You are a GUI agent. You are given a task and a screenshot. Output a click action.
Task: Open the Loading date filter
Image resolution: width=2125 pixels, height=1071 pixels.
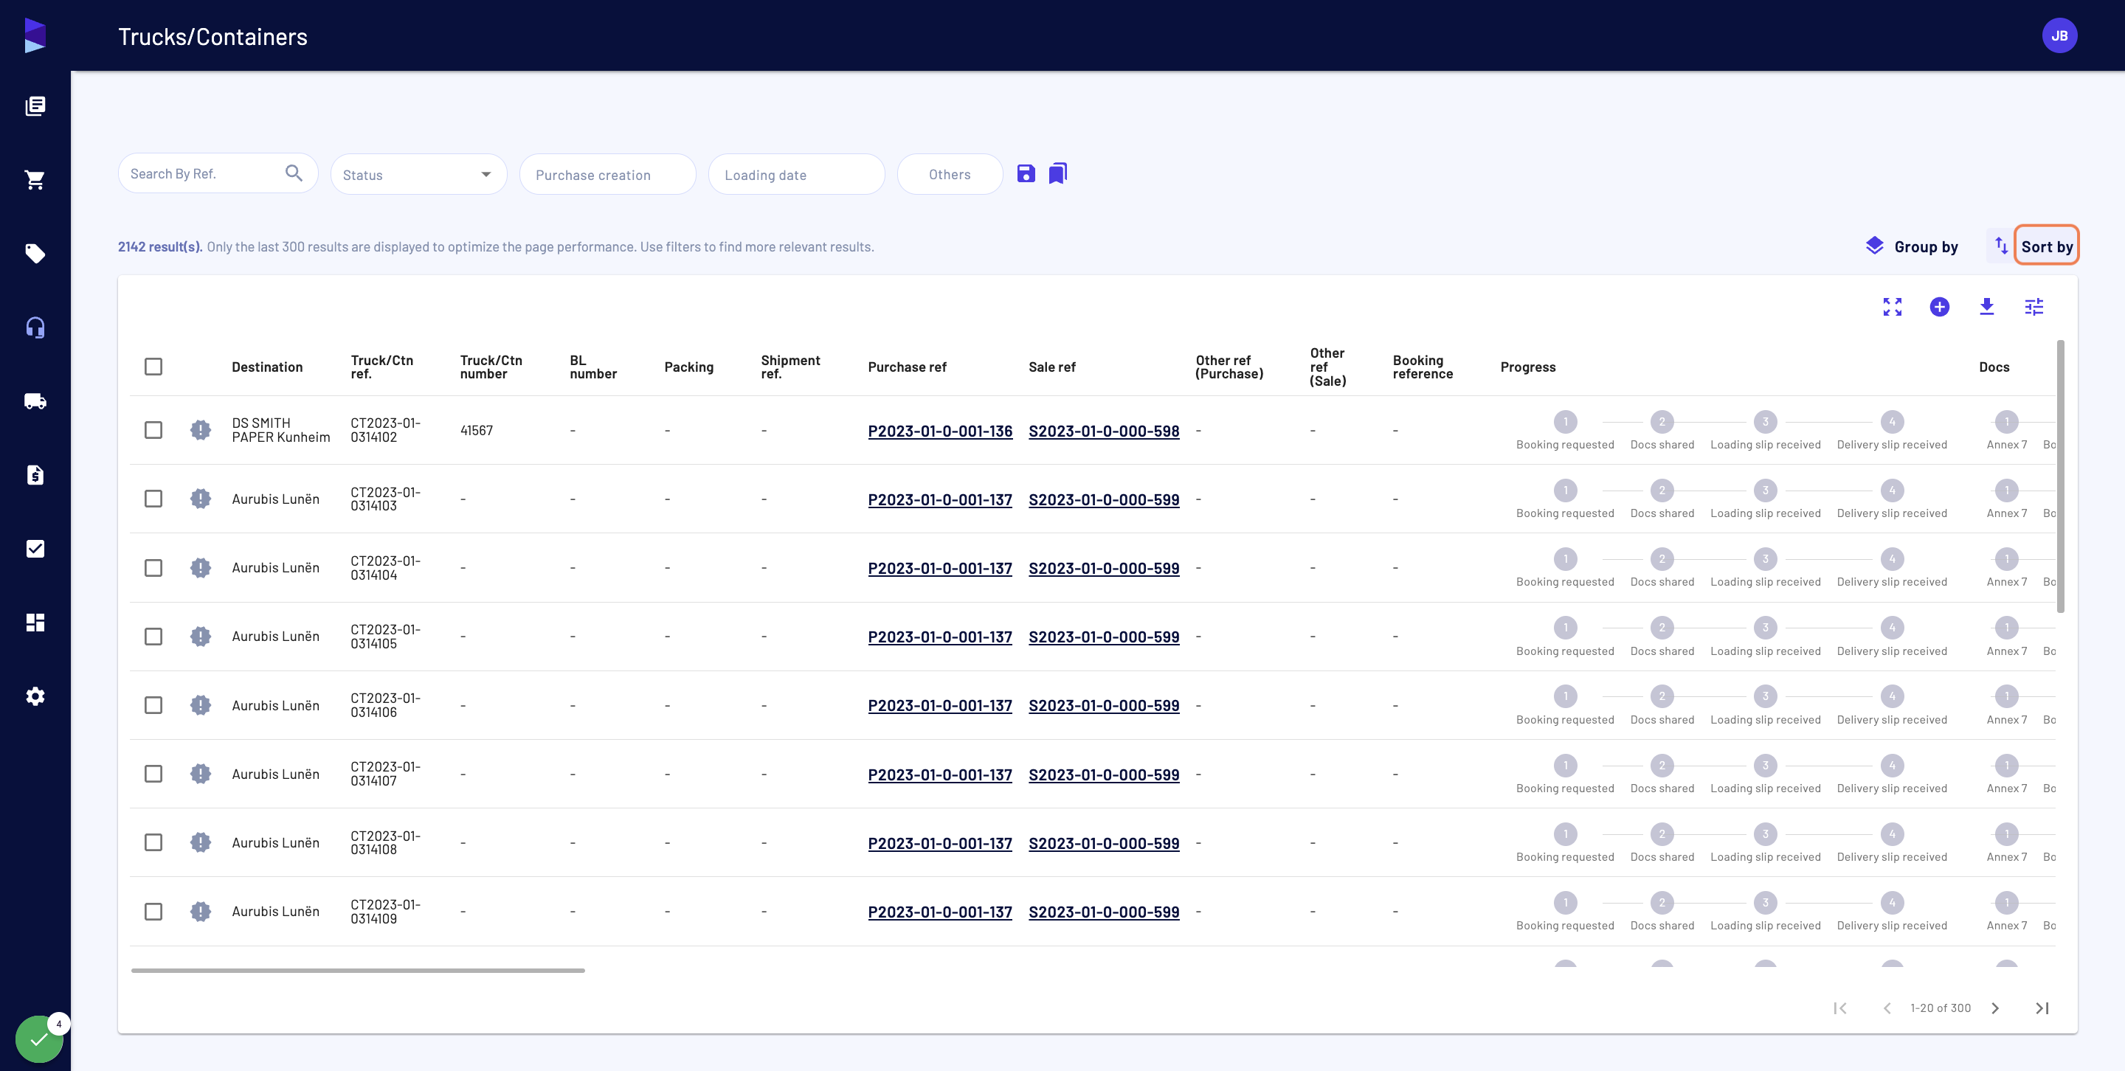coord(797,174)
